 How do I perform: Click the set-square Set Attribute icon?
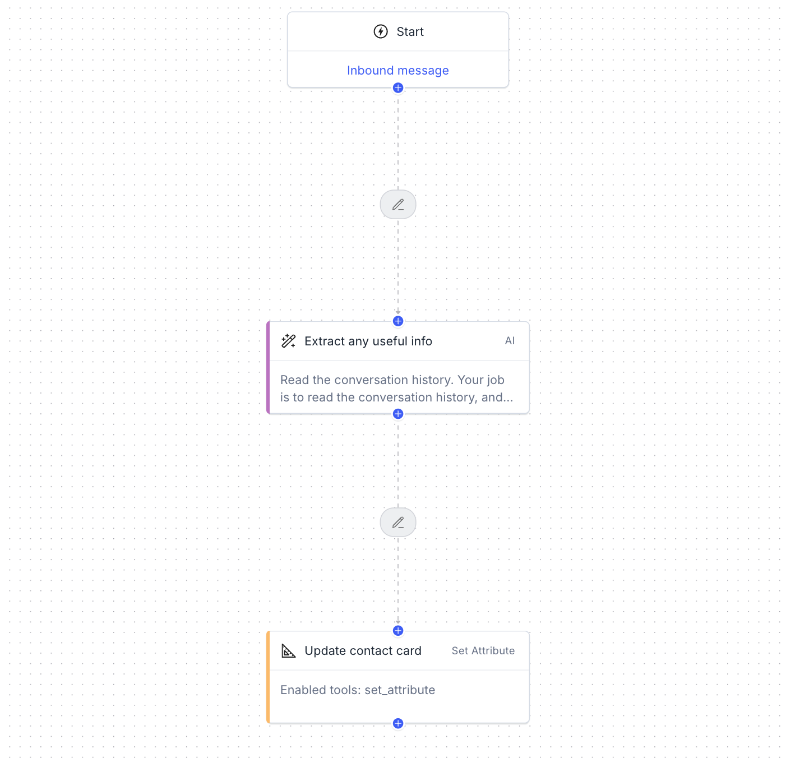pos(289,650)
